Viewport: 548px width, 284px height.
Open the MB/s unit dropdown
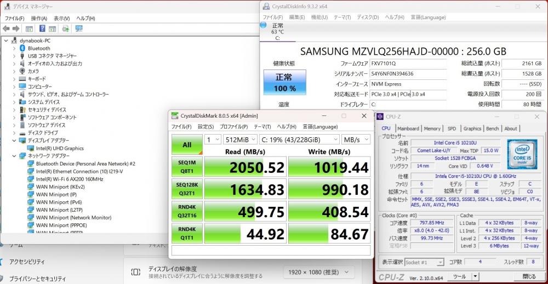tap(356, 140)
